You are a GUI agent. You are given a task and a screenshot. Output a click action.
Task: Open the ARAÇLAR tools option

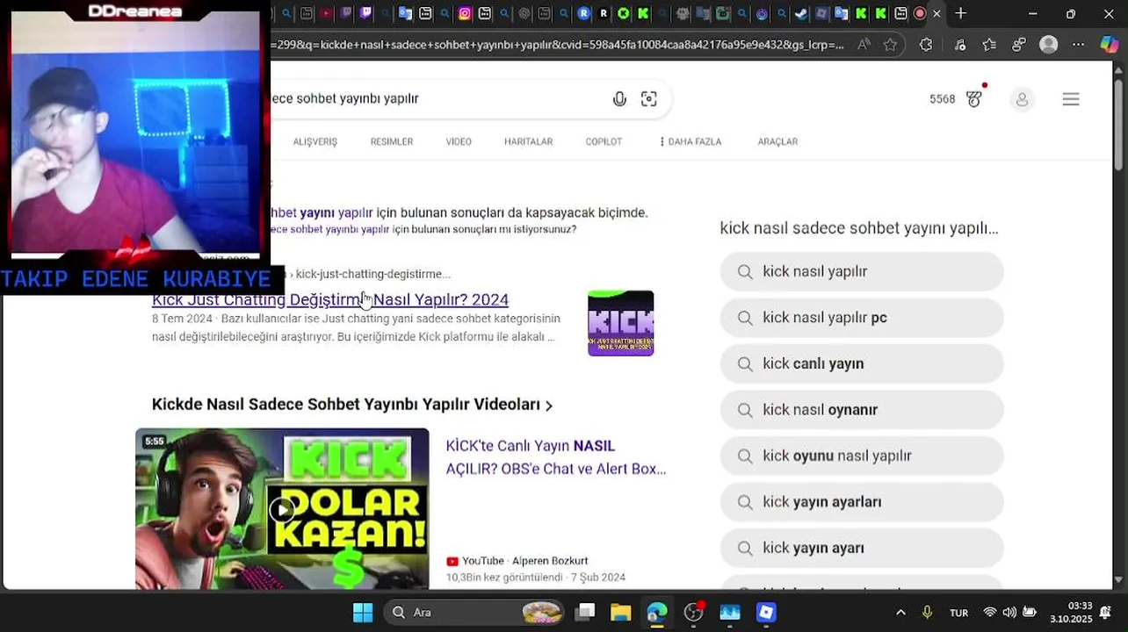777,141
